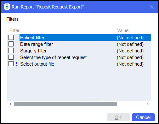Click the Cancel button
The image size is (159, 124).
click(x=143, y=117)
